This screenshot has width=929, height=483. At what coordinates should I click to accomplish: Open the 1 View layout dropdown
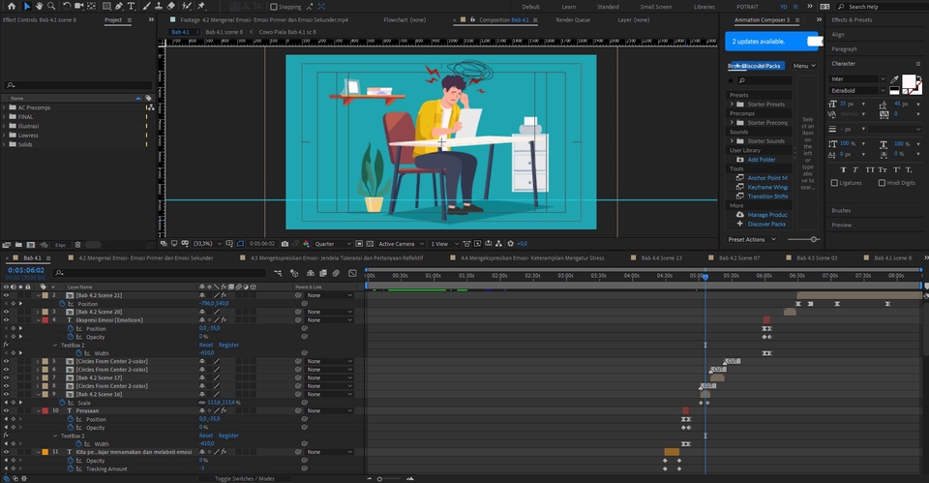(444, 244)
